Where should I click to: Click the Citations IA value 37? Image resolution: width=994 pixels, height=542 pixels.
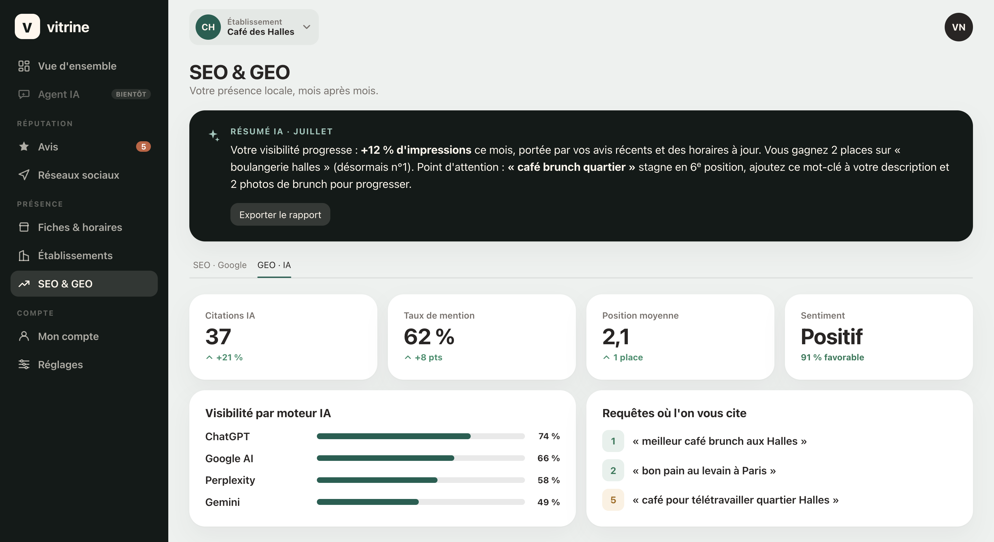(x=218, y=336)
